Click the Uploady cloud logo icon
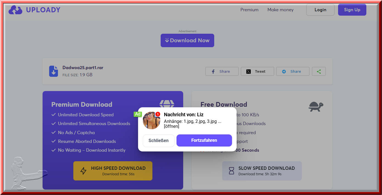The height and width of the screenshot is (195, 382). [15, 10]
